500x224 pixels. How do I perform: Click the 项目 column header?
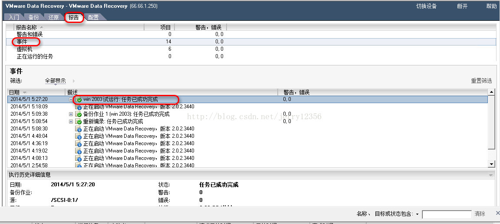pos(159,27)
